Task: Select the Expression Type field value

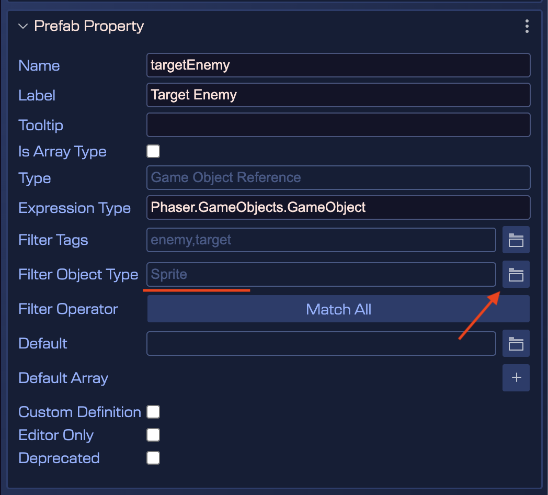Action: pyautogui.click(x=337, y=207)
